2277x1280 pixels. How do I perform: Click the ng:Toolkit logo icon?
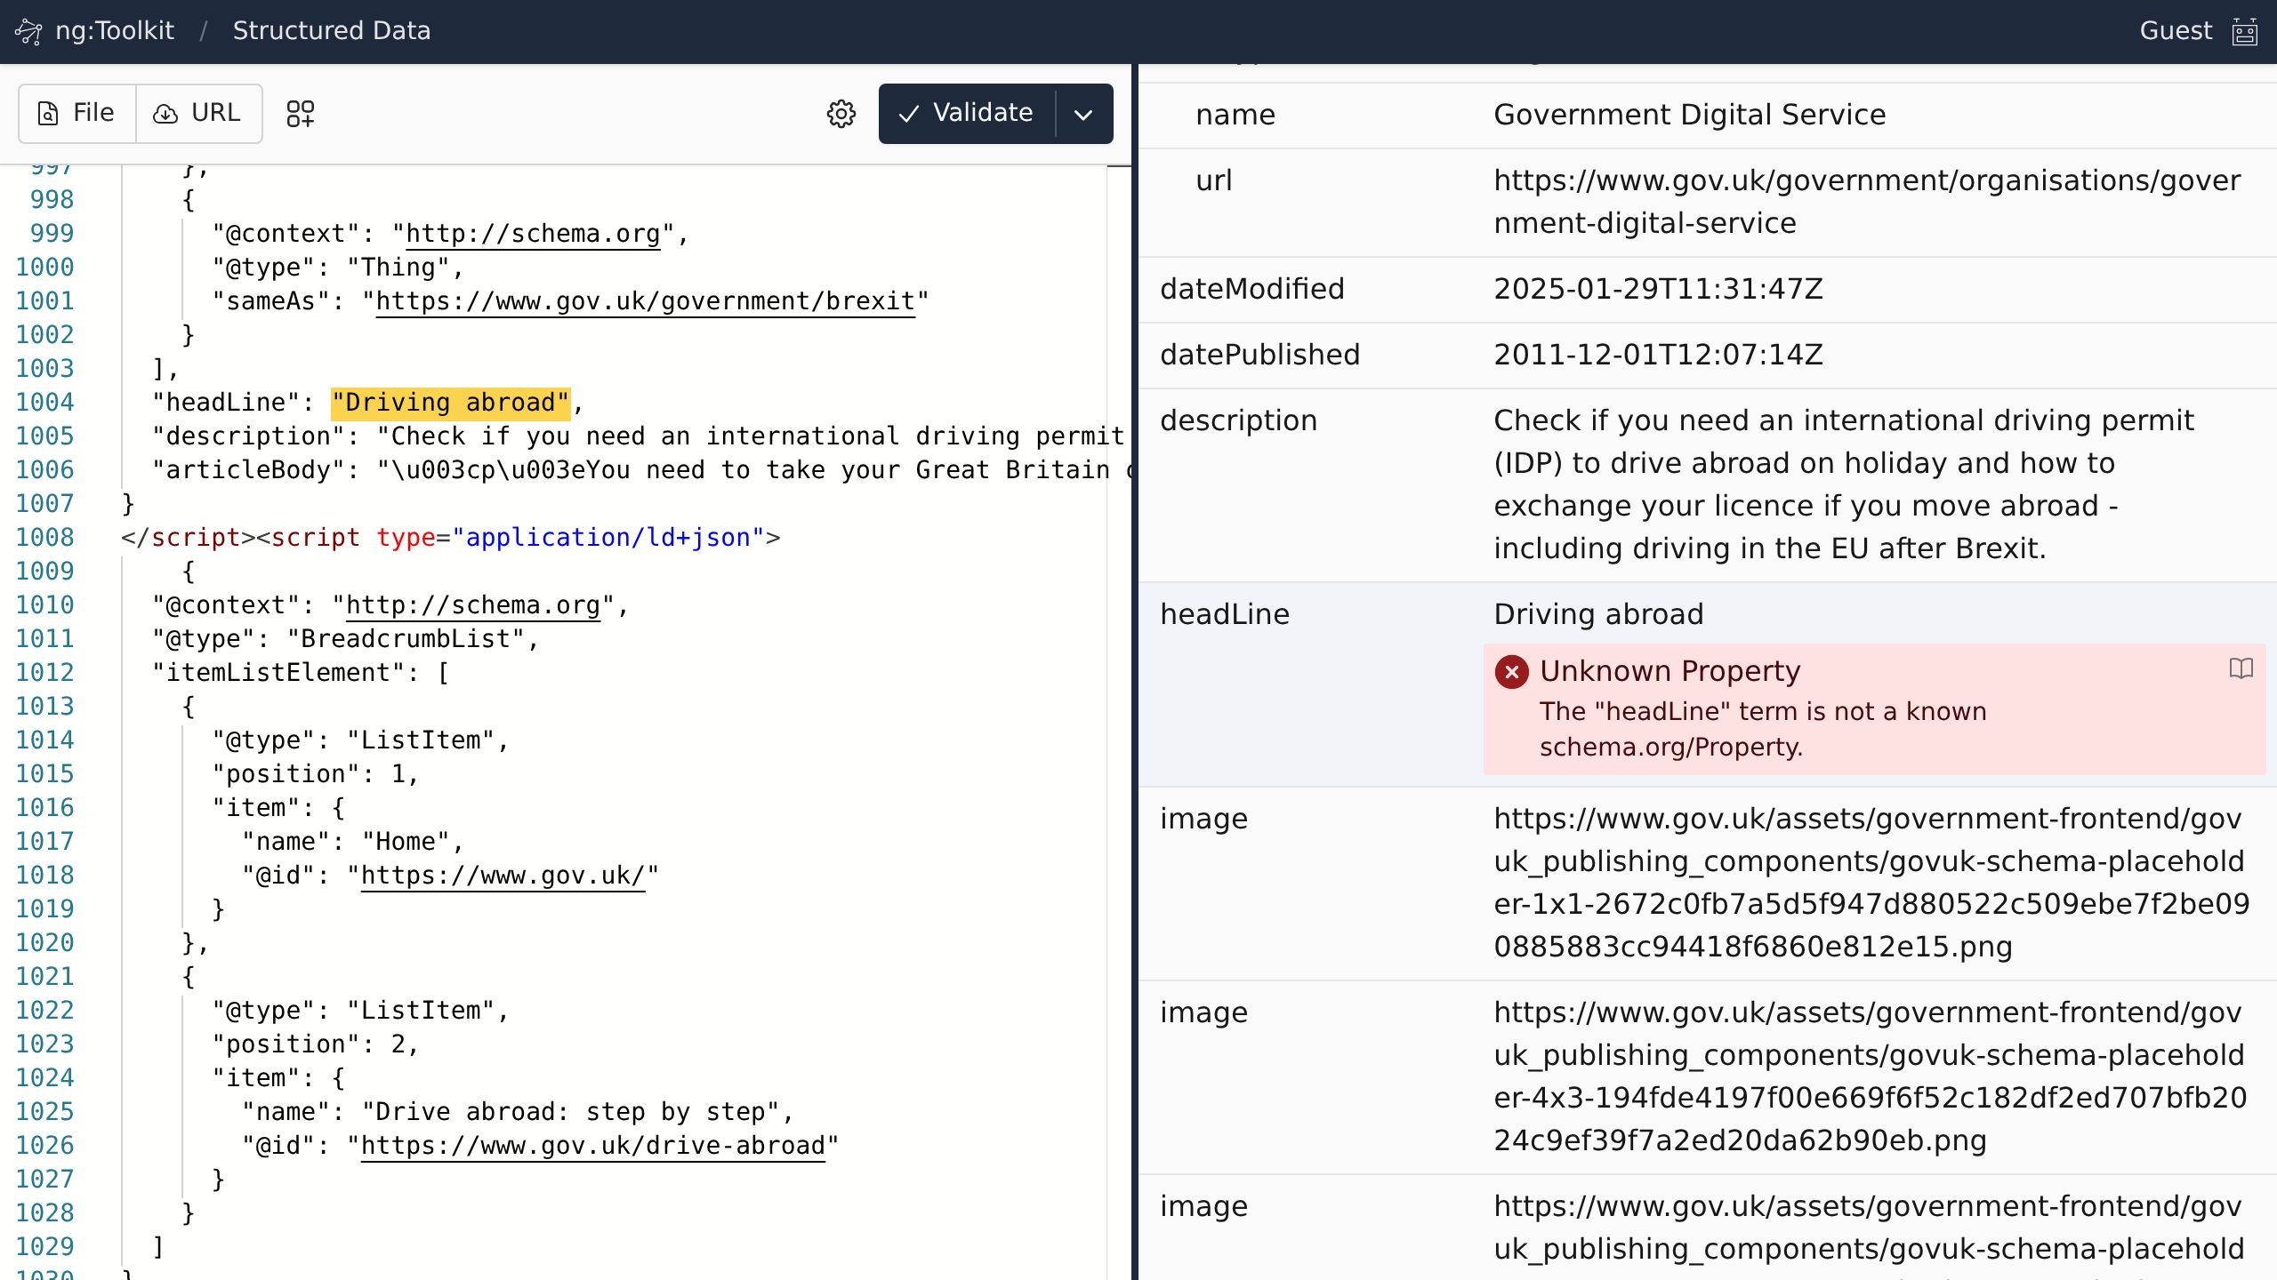tap(29, 31)
